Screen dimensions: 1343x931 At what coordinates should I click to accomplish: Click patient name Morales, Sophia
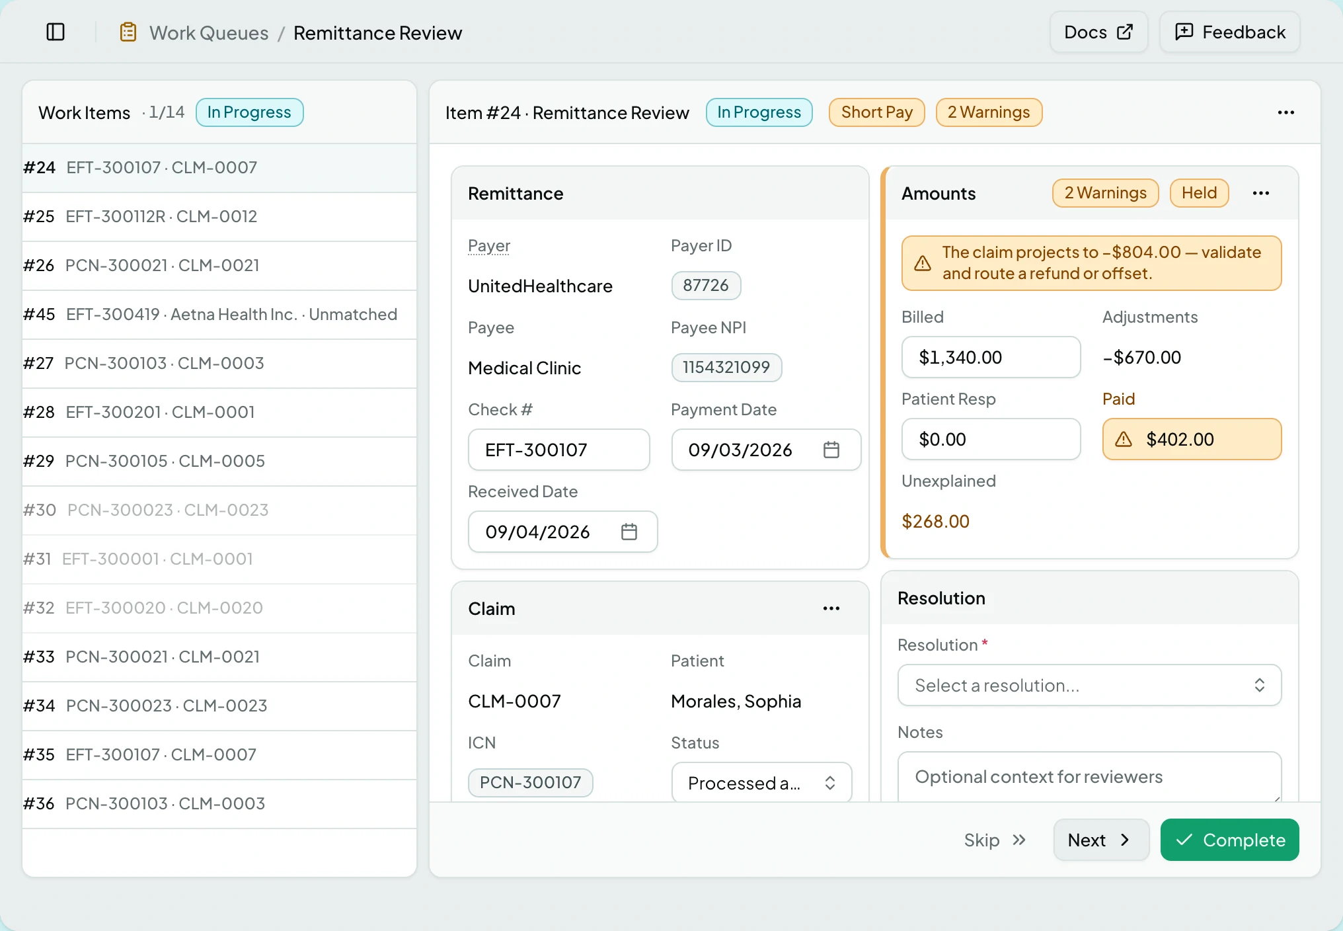736,702
